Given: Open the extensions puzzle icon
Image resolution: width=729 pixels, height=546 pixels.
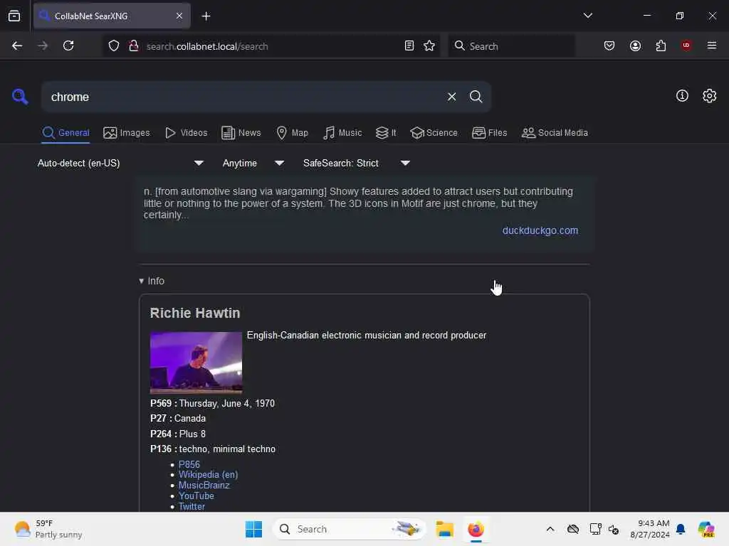Looking at the screenshot, I should pyautogui.click(x=661, y=45).
